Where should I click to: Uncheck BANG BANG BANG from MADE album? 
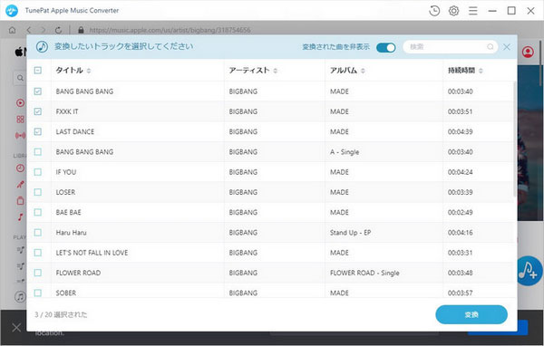(x=38, y=91)
